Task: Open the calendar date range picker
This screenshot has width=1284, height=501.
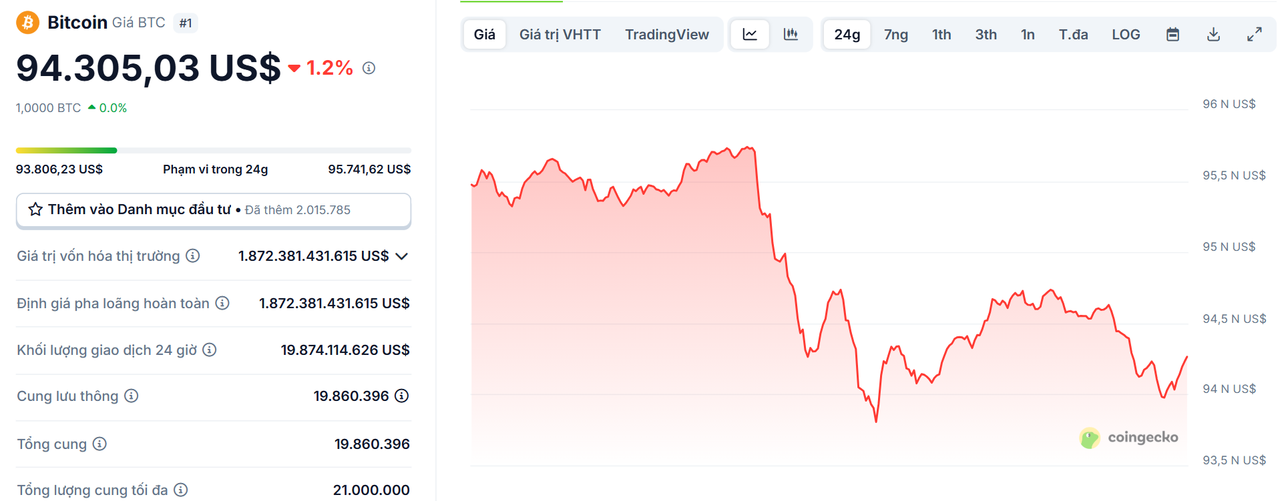Action: 1172,35
